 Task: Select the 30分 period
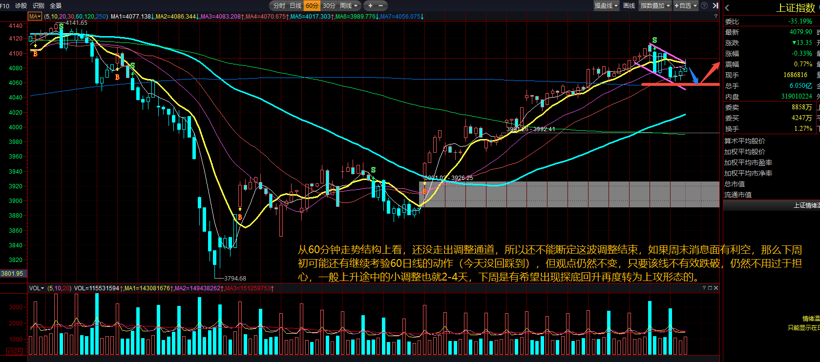(x=329, y=6)
